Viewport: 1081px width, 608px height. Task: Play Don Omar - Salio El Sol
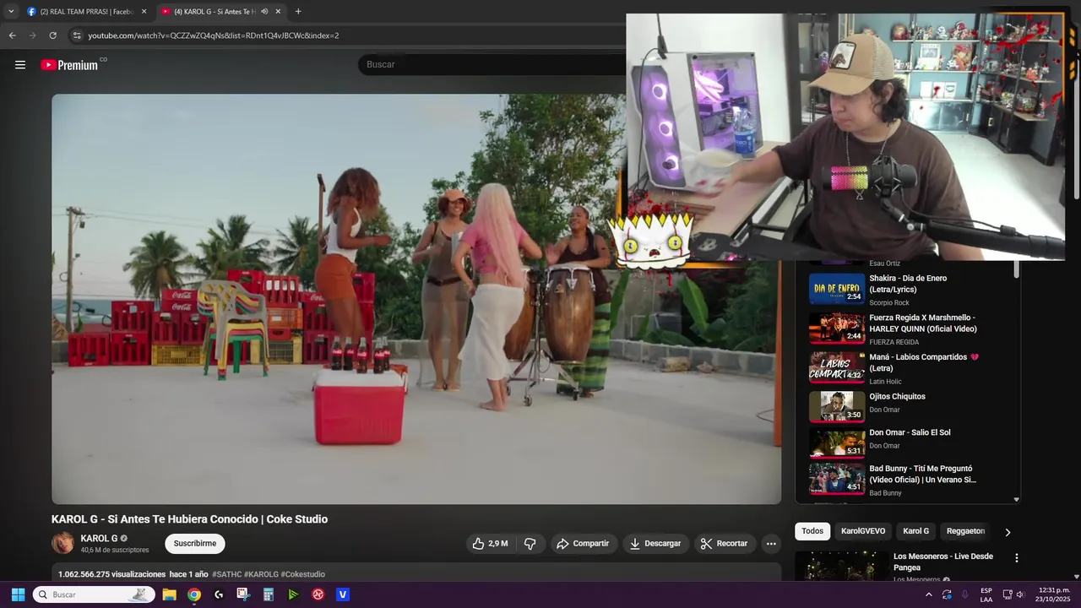[x=908, y=442]
